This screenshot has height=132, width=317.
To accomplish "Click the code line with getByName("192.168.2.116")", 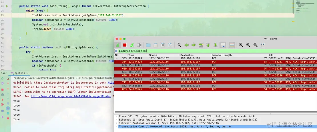I will click(78, 15).
